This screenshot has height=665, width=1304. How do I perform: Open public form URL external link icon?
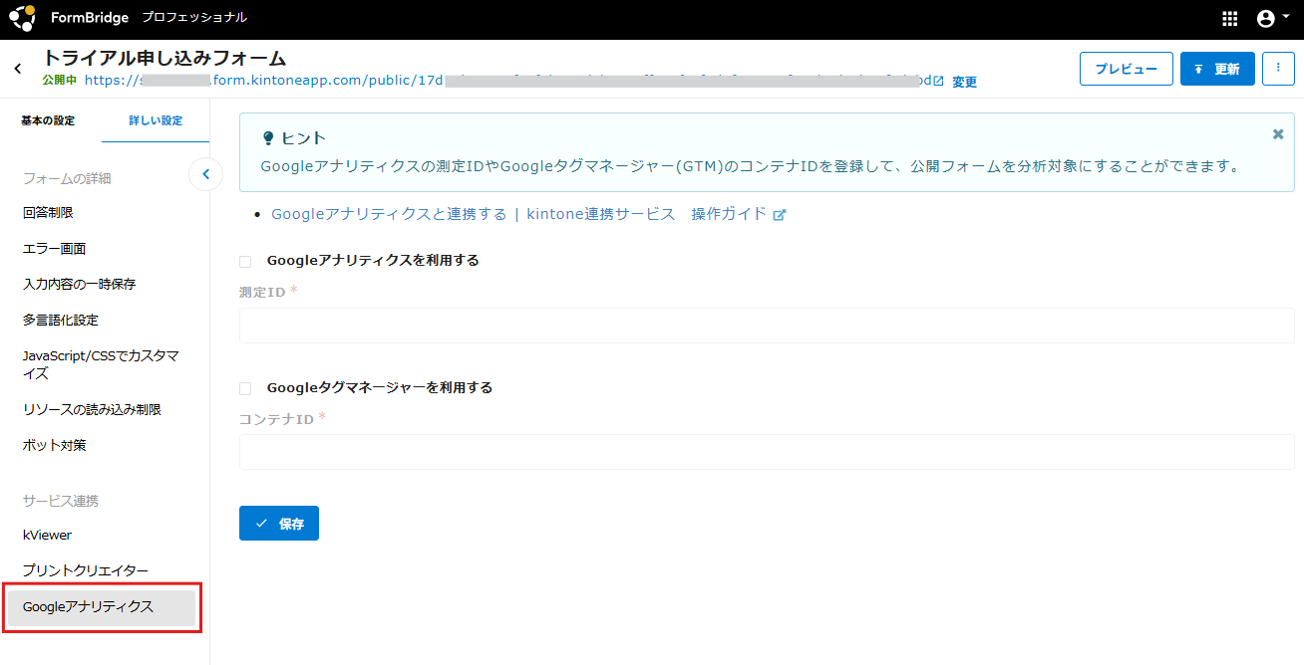point(938,81)
